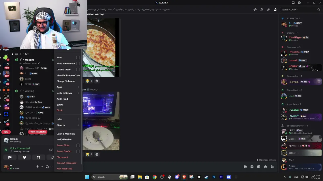The width and height of the screenshot is (323, 181).
Task: Focus the Search ALKRKY field
Action: 301,10
